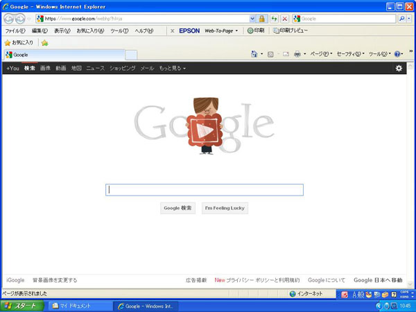The image size is (416, 312).
Task: Open the 編集(E) menu
Action: tap(40, 31)
